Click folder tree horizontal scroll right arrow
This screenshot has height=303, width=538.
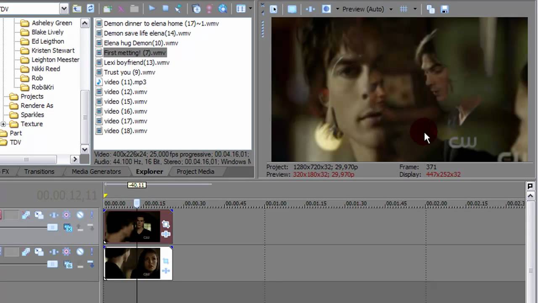point(75,159)
